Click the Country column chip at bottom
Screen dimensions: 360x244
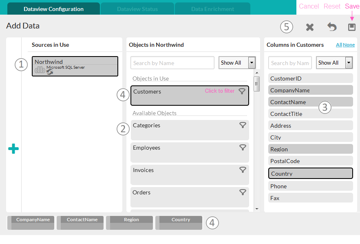[x=179, y=223]
